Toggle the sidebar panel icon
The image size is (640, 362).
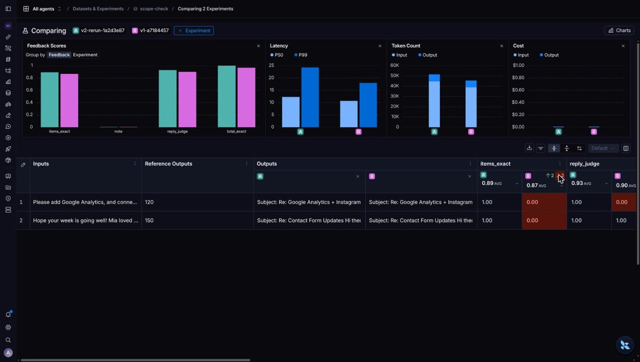coord(8,8)
